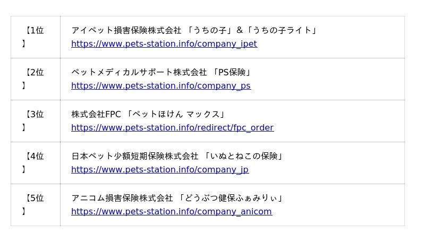Click the 【4位】 rank cell
Image resolution: width=425 pixels, height=242 pixels.
click(x=35, y=163)
